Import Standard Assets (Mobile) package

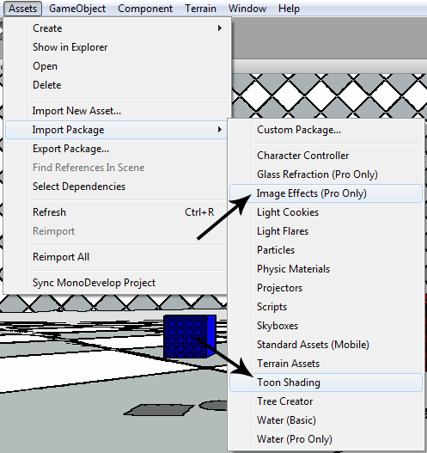[x=326, y=345]
